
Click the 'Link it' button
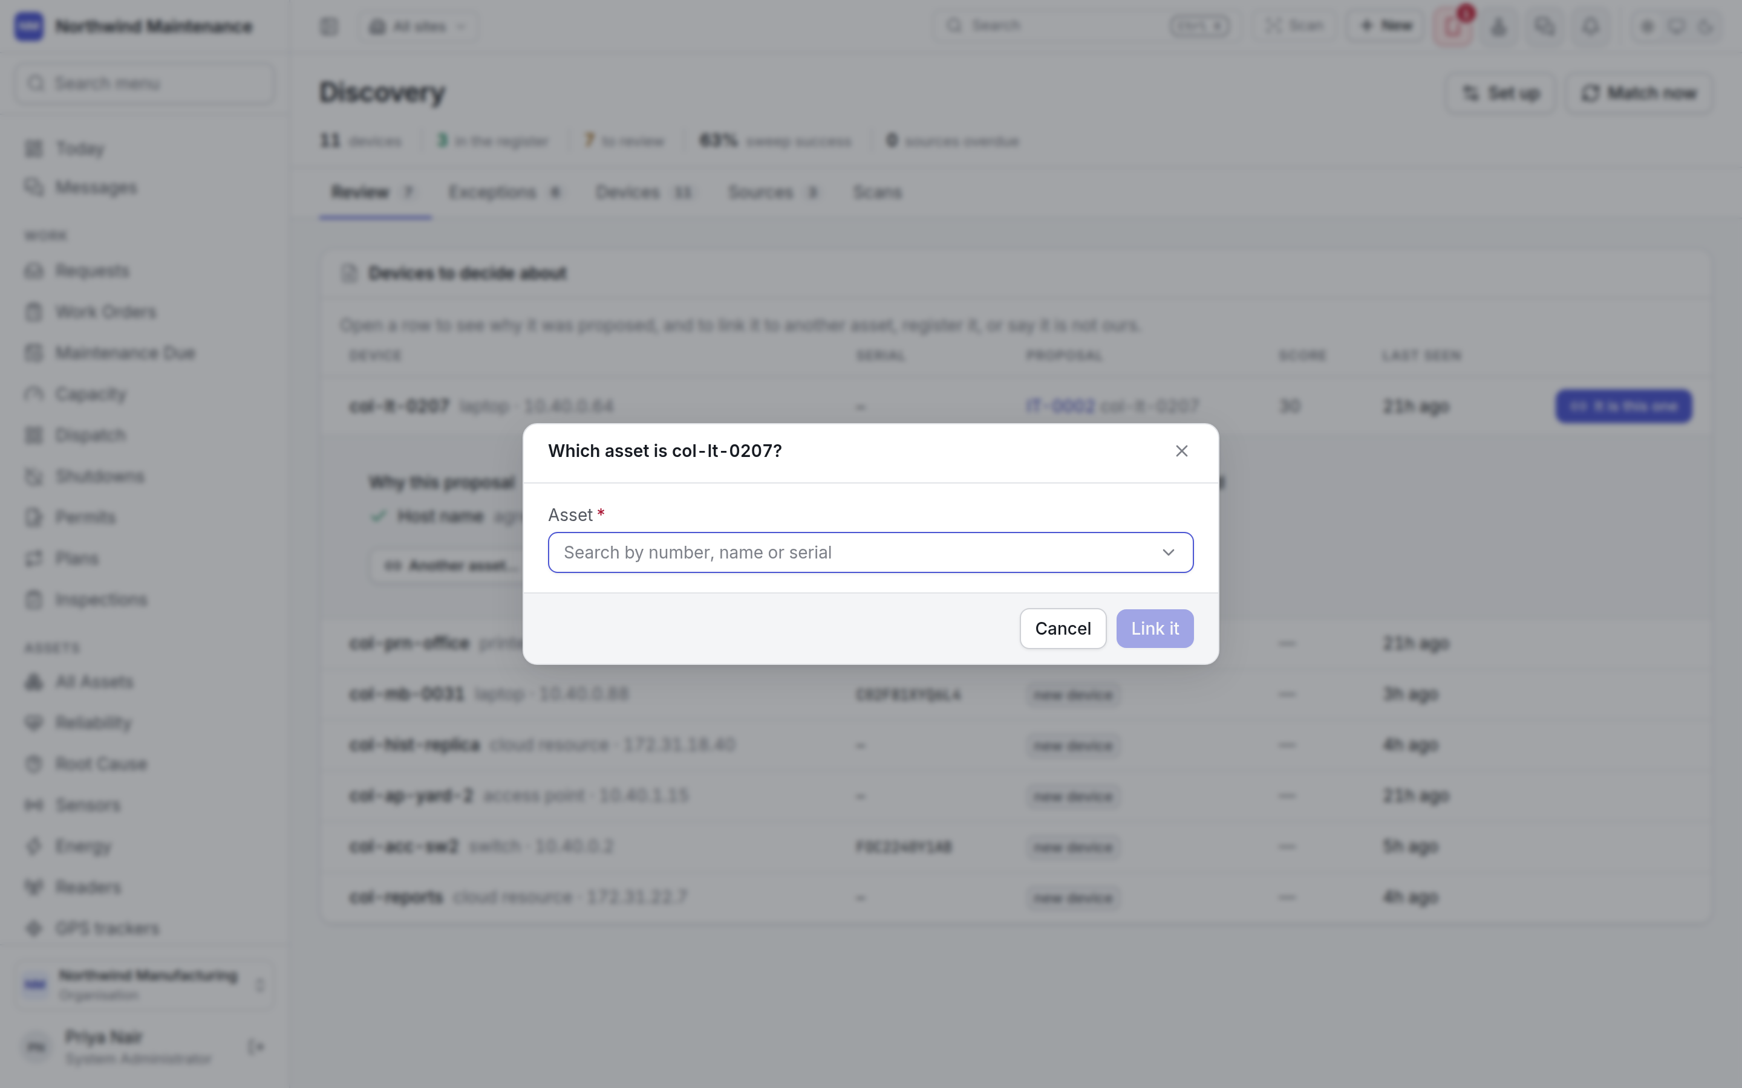click(1155, 629)
